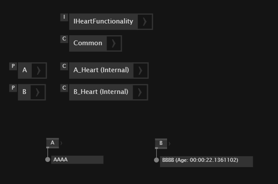Viewport: 278px width, 184px height.
Task: Click the "C" badge beside B_Heart (Internal)
Action: click(64, 88)
